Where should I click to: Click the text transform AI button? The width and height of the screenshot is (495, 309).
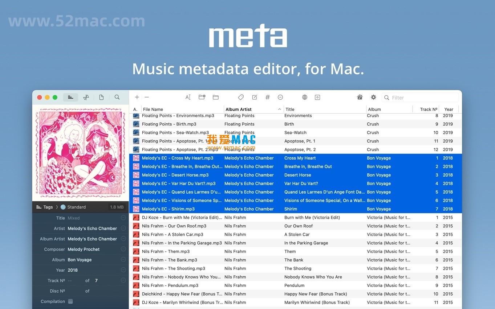pos(188,97)
